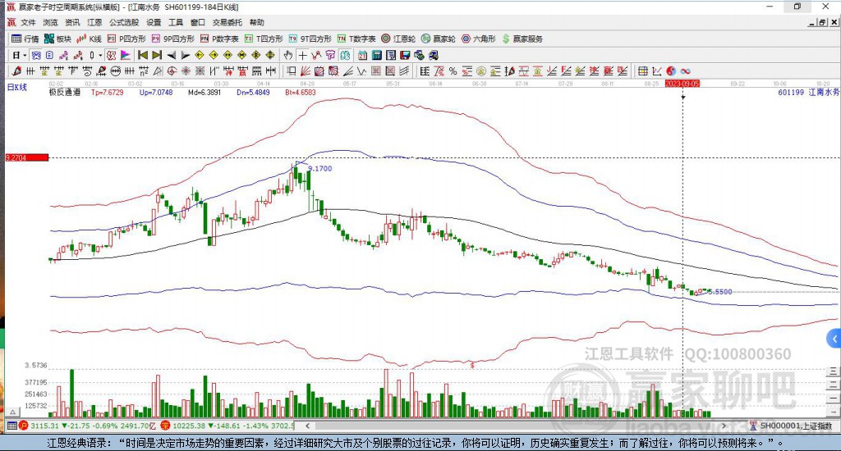Switch to K线 candlestick chart
Viewport: 841px width, 451px height.
[89, 39]
